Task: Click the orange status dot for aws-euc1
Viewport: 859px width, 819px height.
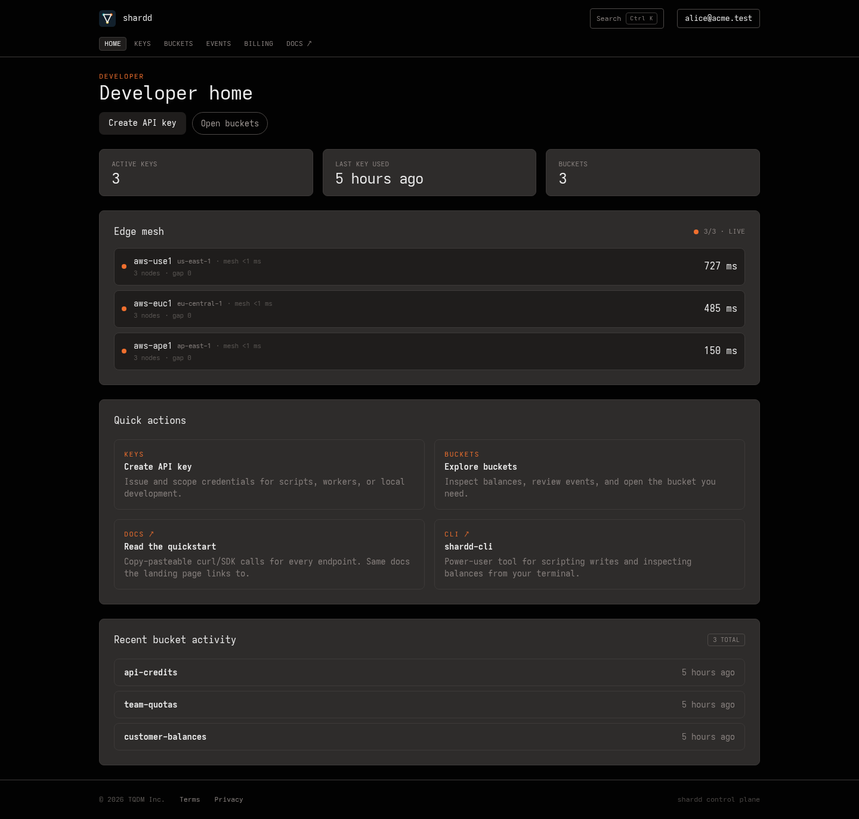Action: [x=124, y=309]
